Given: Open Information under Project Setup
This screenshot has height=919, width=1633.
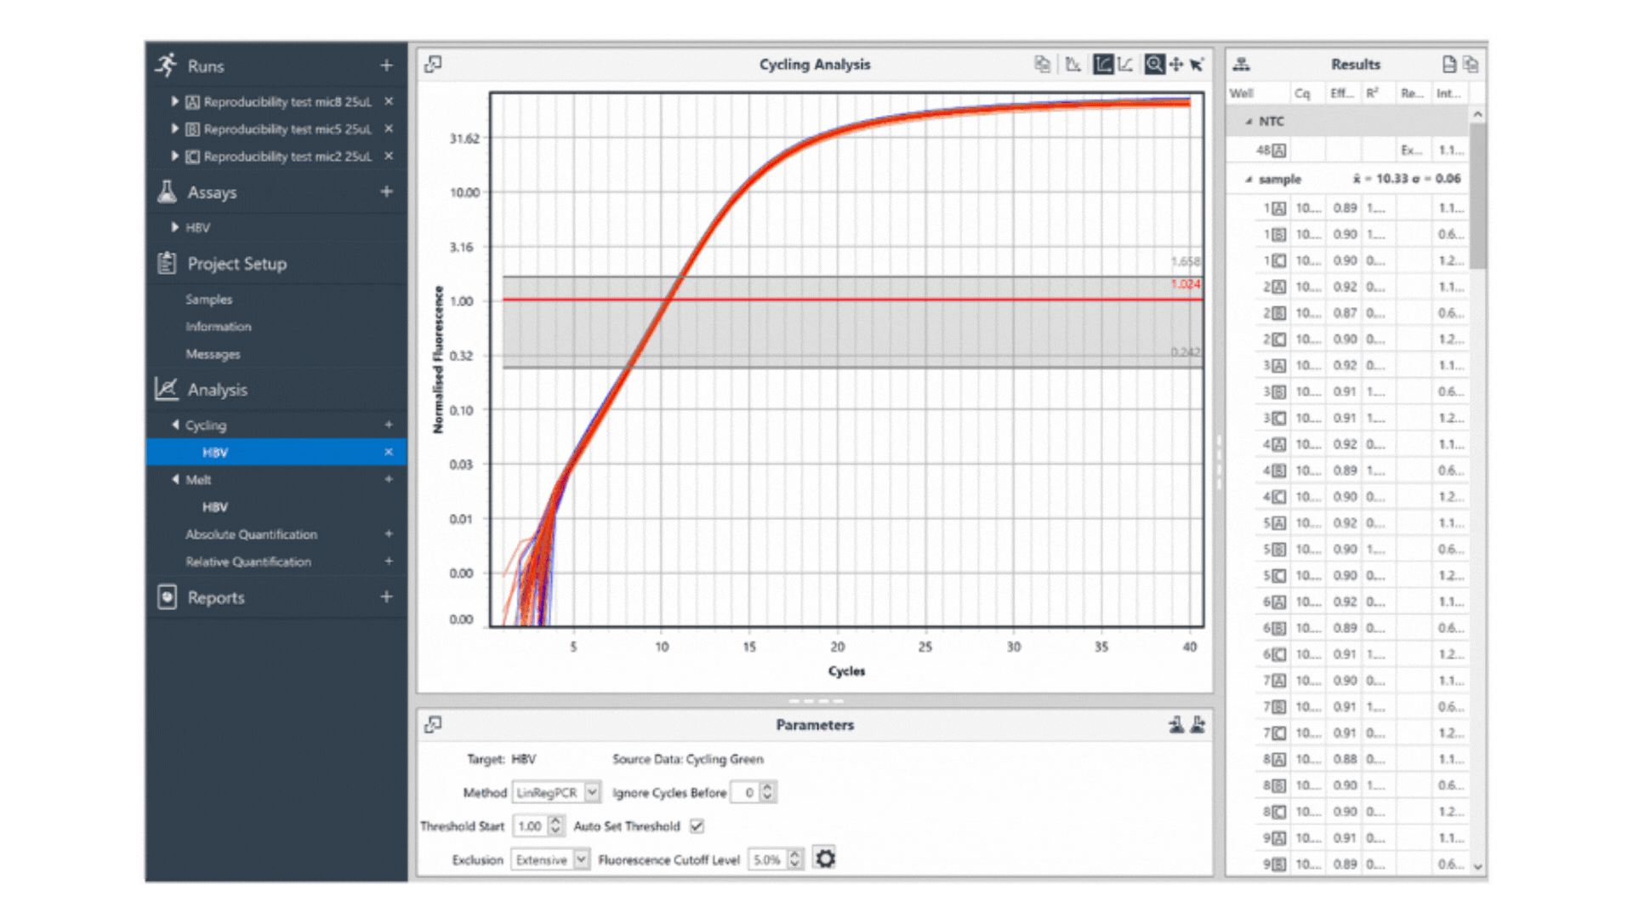Looking at the screenshot, I should [219, 327].
